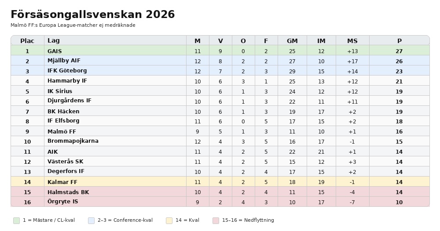Click IFK Göteborg in the table
440x231 pixels.
tap(67, 71)
